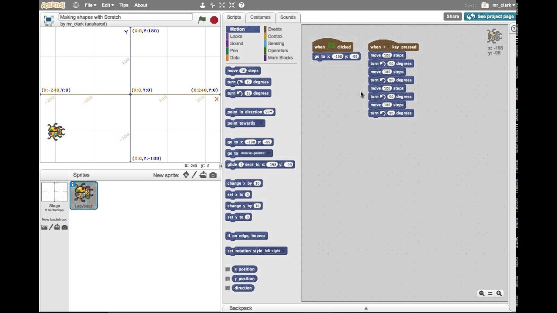The image size is (557, 313).
Task: Click the red stop sign button
Action: tap(214, 20)
